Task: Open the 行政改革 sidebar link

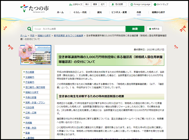Action: click(x=30, y=108)
